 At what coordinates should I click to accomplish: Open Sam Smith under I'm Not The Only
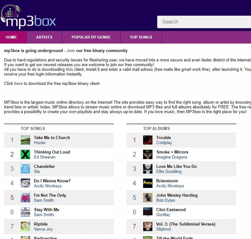(44, 200)
